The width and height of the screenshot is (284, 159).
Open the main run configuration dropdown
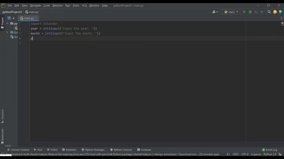231,12
